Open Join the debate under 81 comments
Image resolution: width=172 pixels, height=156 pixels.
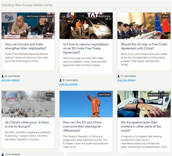pyautogui.click(x=68, y=84)
